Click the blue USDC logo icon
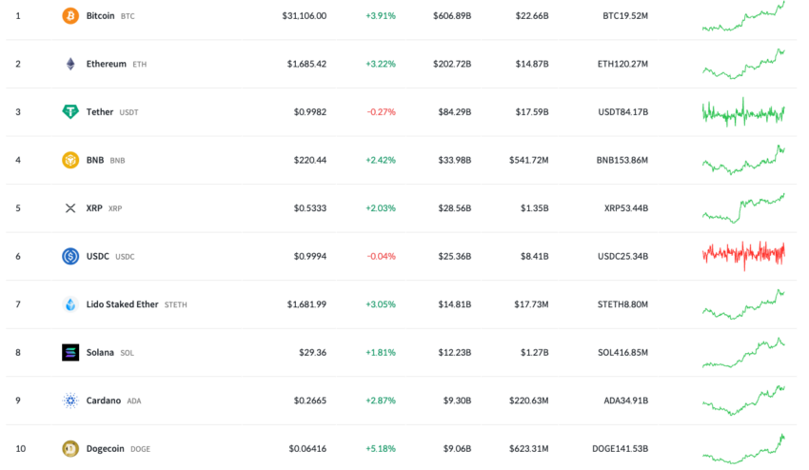809x470 pixels. click(x=70, y=256)
